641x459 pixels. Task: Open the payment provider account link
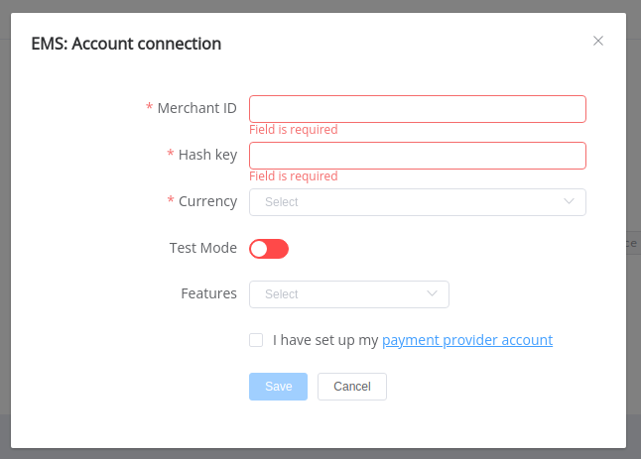tap(467, 340)
